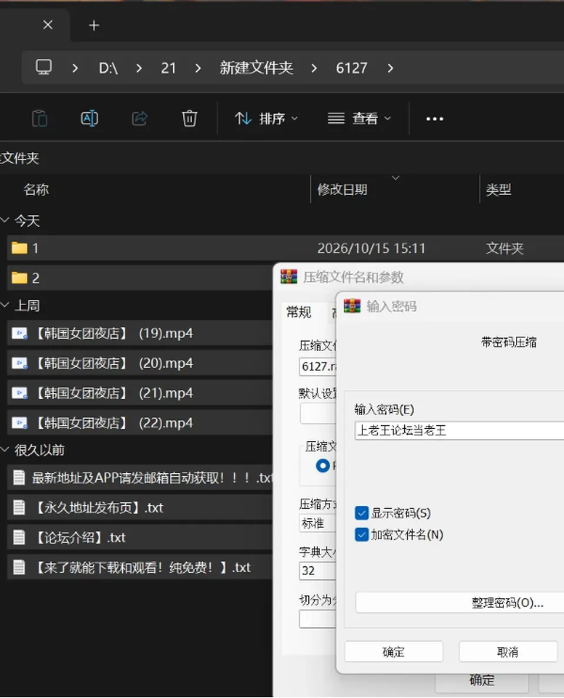The width and height of the screenshot is (564, 698).
Task: Select the archive format radio button
Action: [x=323, y=466]
